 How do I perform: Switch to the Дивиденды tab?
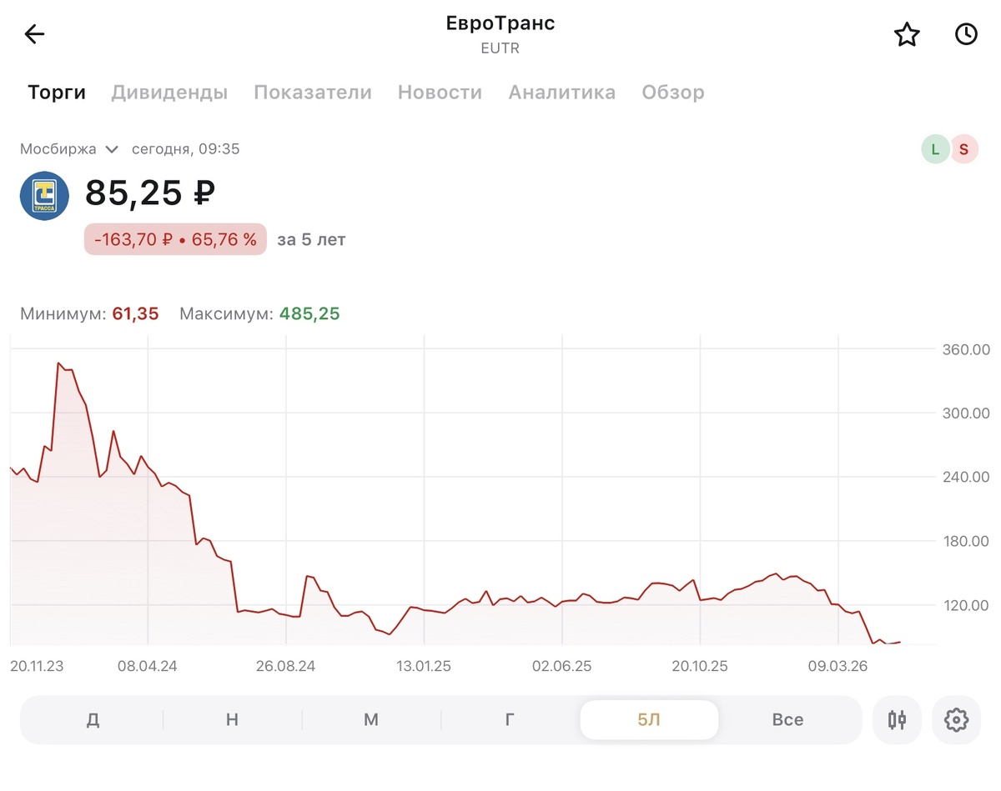(169, 93)
